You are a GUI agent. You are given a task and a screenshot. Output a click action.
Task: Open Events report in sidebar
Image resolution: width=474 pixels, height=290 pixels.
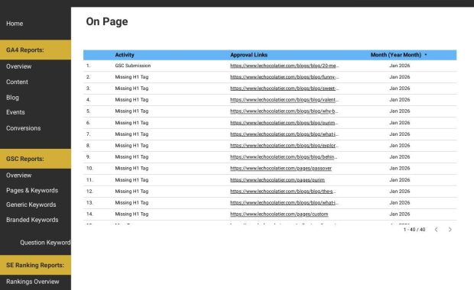pyautogui.click(x=15, y=112)
